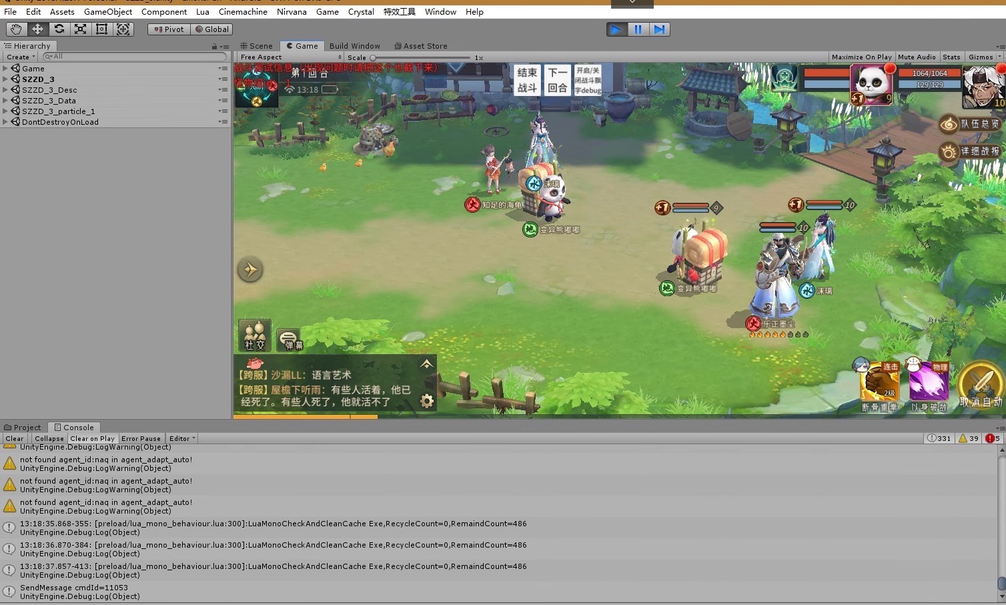Viewport: 1006px width, 605px height.
Task: Click the Step frame button
Action: [x=659, y=29]
